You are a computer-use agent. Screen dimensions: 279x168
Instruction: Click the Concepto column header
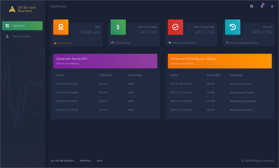(x=236, y=75)
